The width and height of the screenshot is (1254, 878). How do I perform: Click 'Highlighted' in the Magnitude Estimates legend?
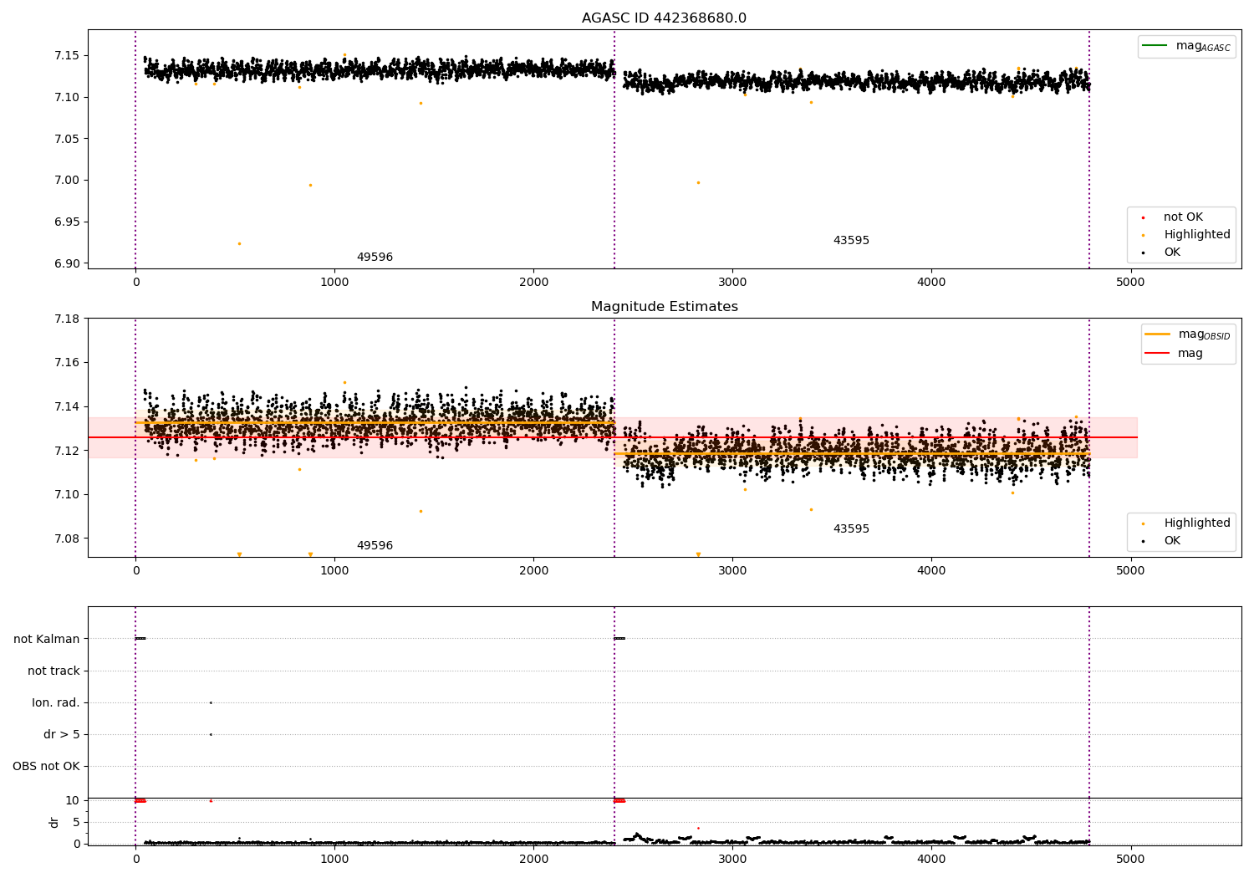pos(1197,523)
